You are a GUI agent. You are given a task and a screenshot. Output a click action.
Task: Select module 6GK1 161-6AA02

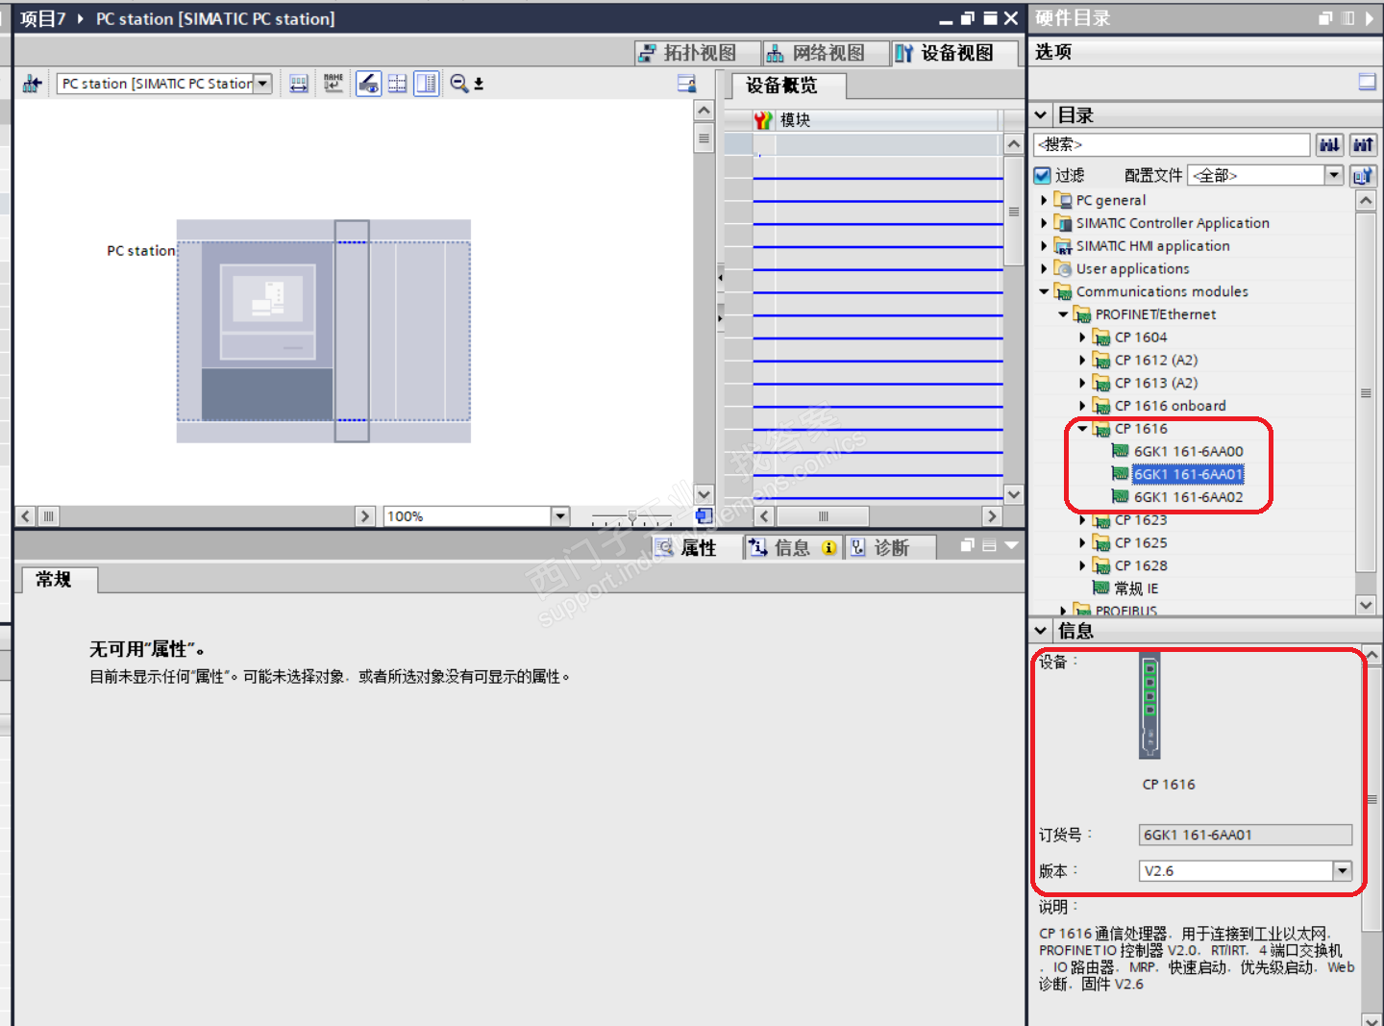(x=1188, y=497)
